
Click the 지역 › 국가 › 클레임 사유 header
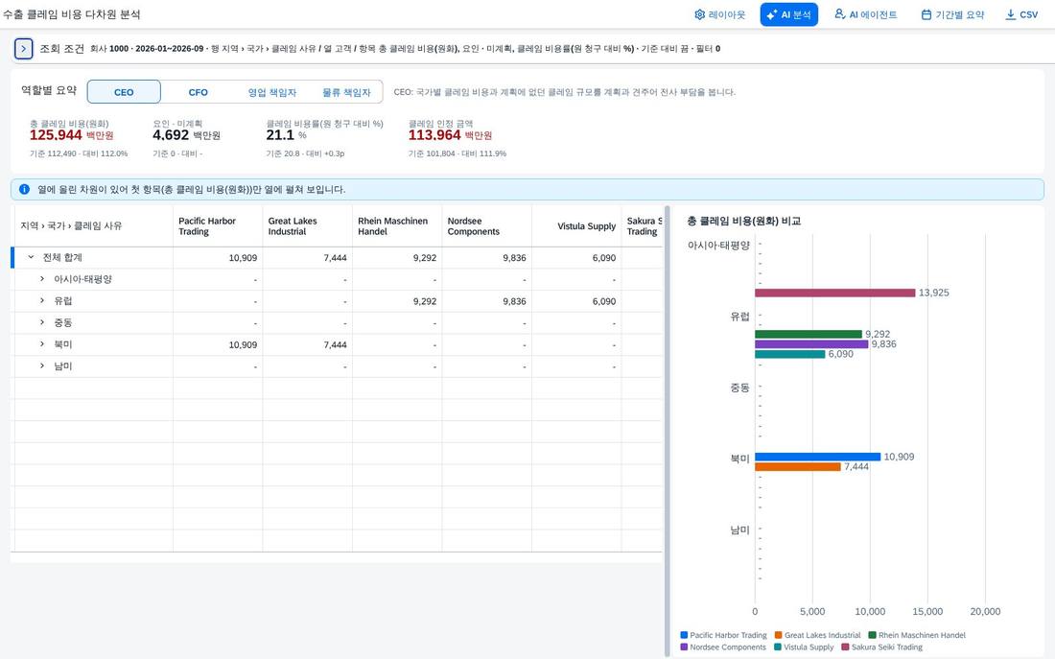coord(94,226)
